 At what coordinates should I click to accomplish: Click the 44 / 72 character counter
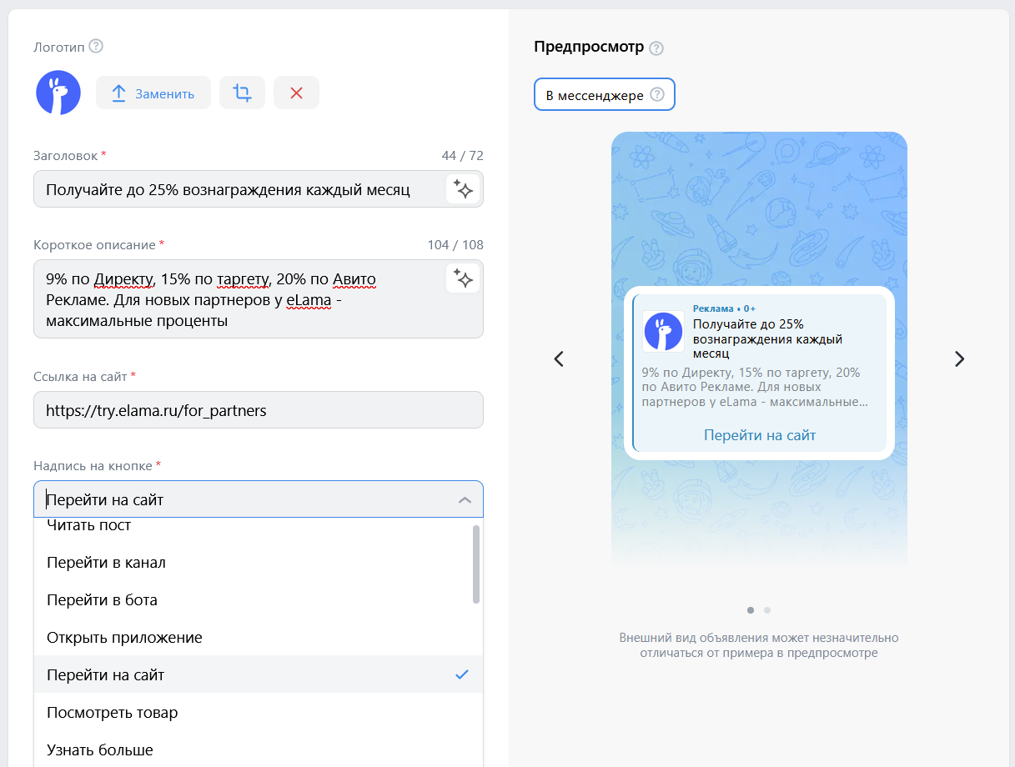[463, 156]
